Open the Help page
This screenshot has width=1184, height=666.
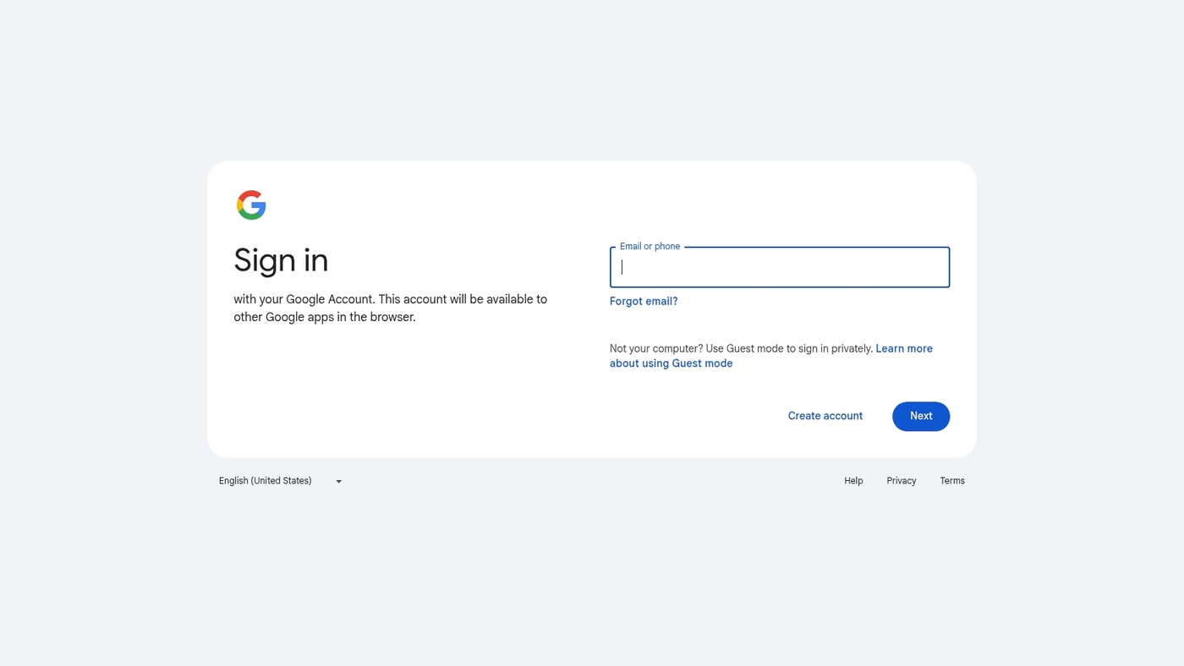[x=852, y=481]
